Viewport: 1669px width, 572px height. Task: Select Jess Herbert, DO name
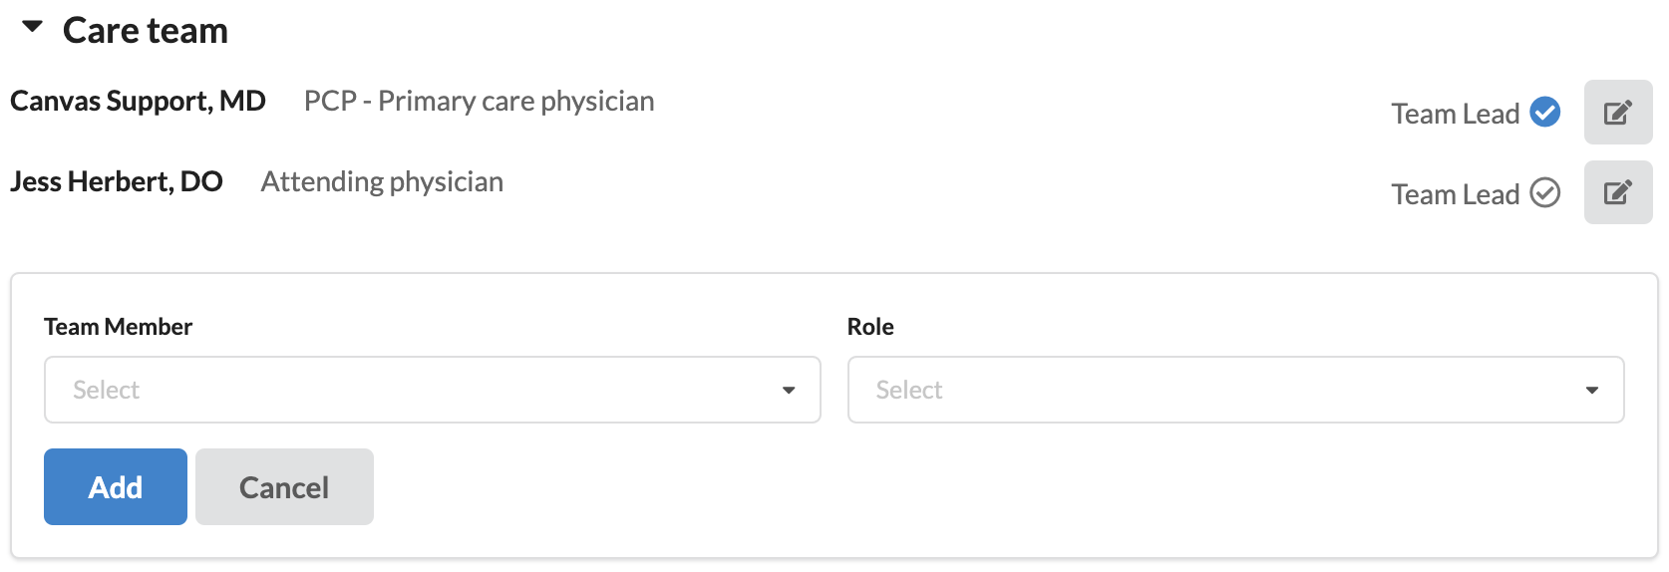117,181
